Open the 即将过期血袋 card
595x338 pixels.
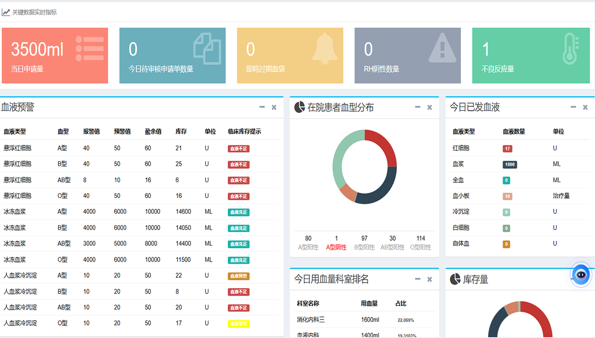pos(290,55)
